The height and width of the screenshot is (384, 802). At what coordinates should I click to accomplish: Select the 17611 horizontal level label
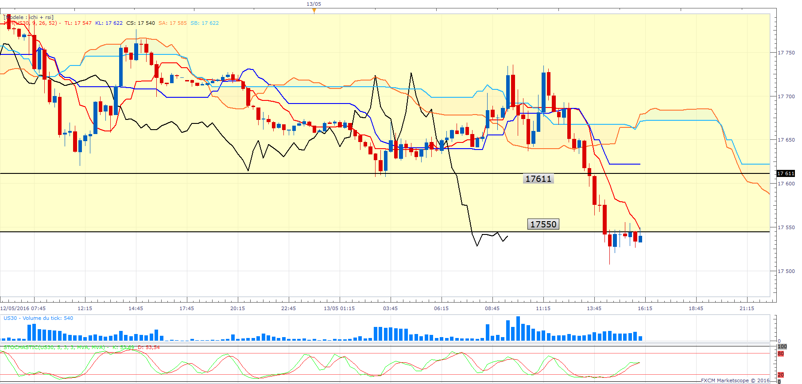tap(538, 179)
